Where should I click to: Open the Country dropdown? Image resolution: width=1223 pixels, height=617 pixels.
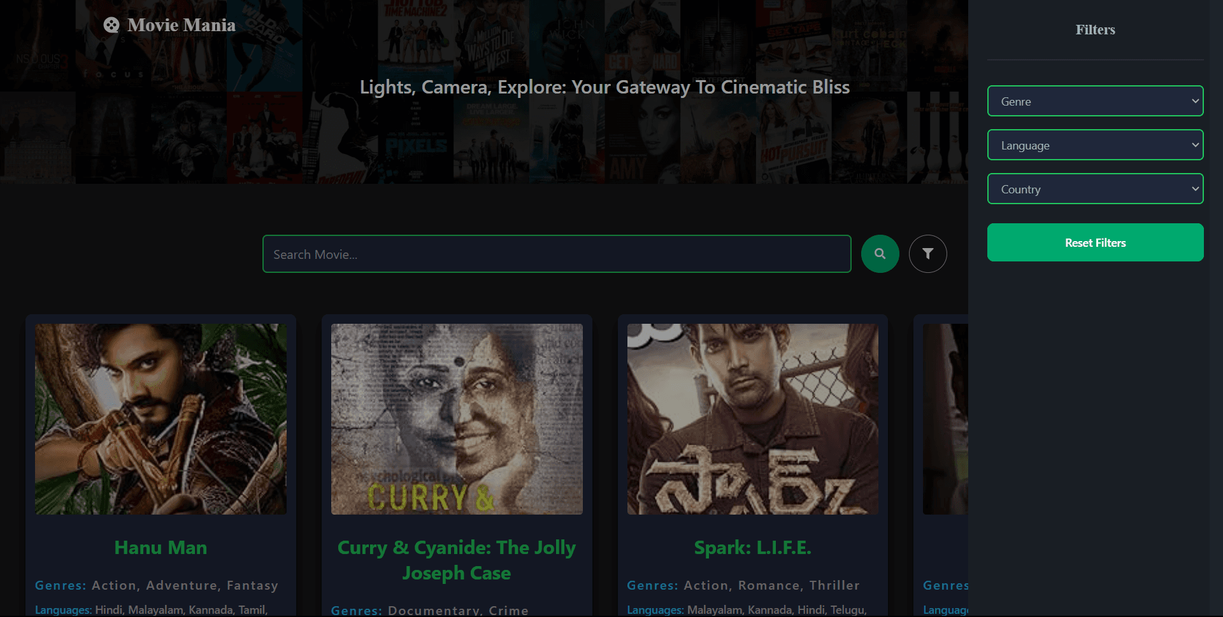click(x=1095, y=189)
